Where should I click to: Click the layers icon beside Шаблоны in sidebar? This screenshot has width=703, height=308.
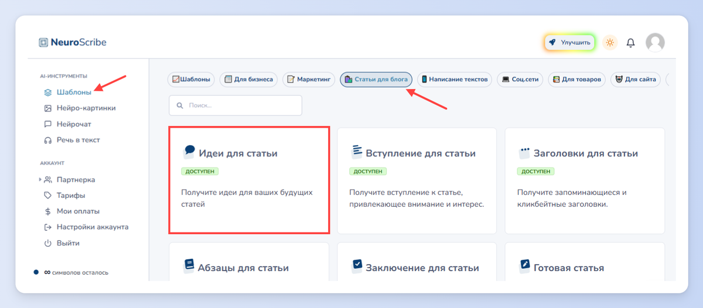pos(49,93)
